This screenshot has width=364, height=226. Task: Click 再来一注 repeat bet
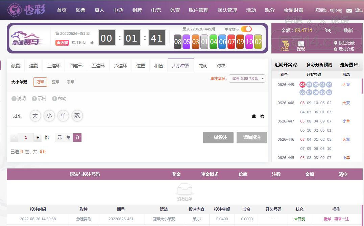[342, 219]
